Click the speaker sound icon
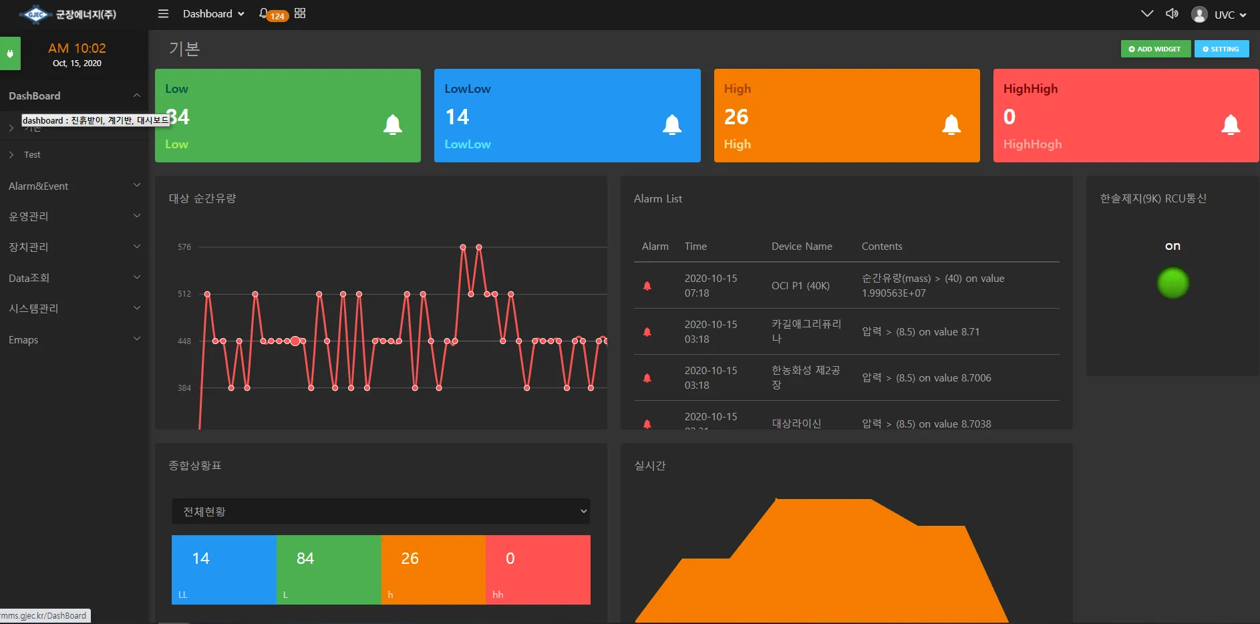Screen dimensions: 1260x624 coord(1172,14)
